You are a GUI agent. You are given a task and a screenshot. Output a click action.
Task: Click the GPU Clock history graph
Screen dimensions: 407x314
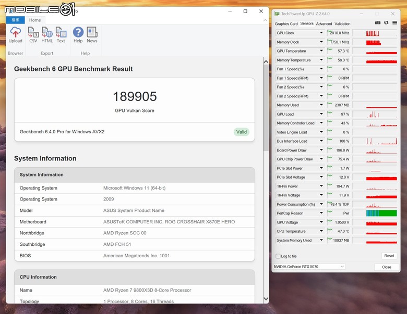375,33
